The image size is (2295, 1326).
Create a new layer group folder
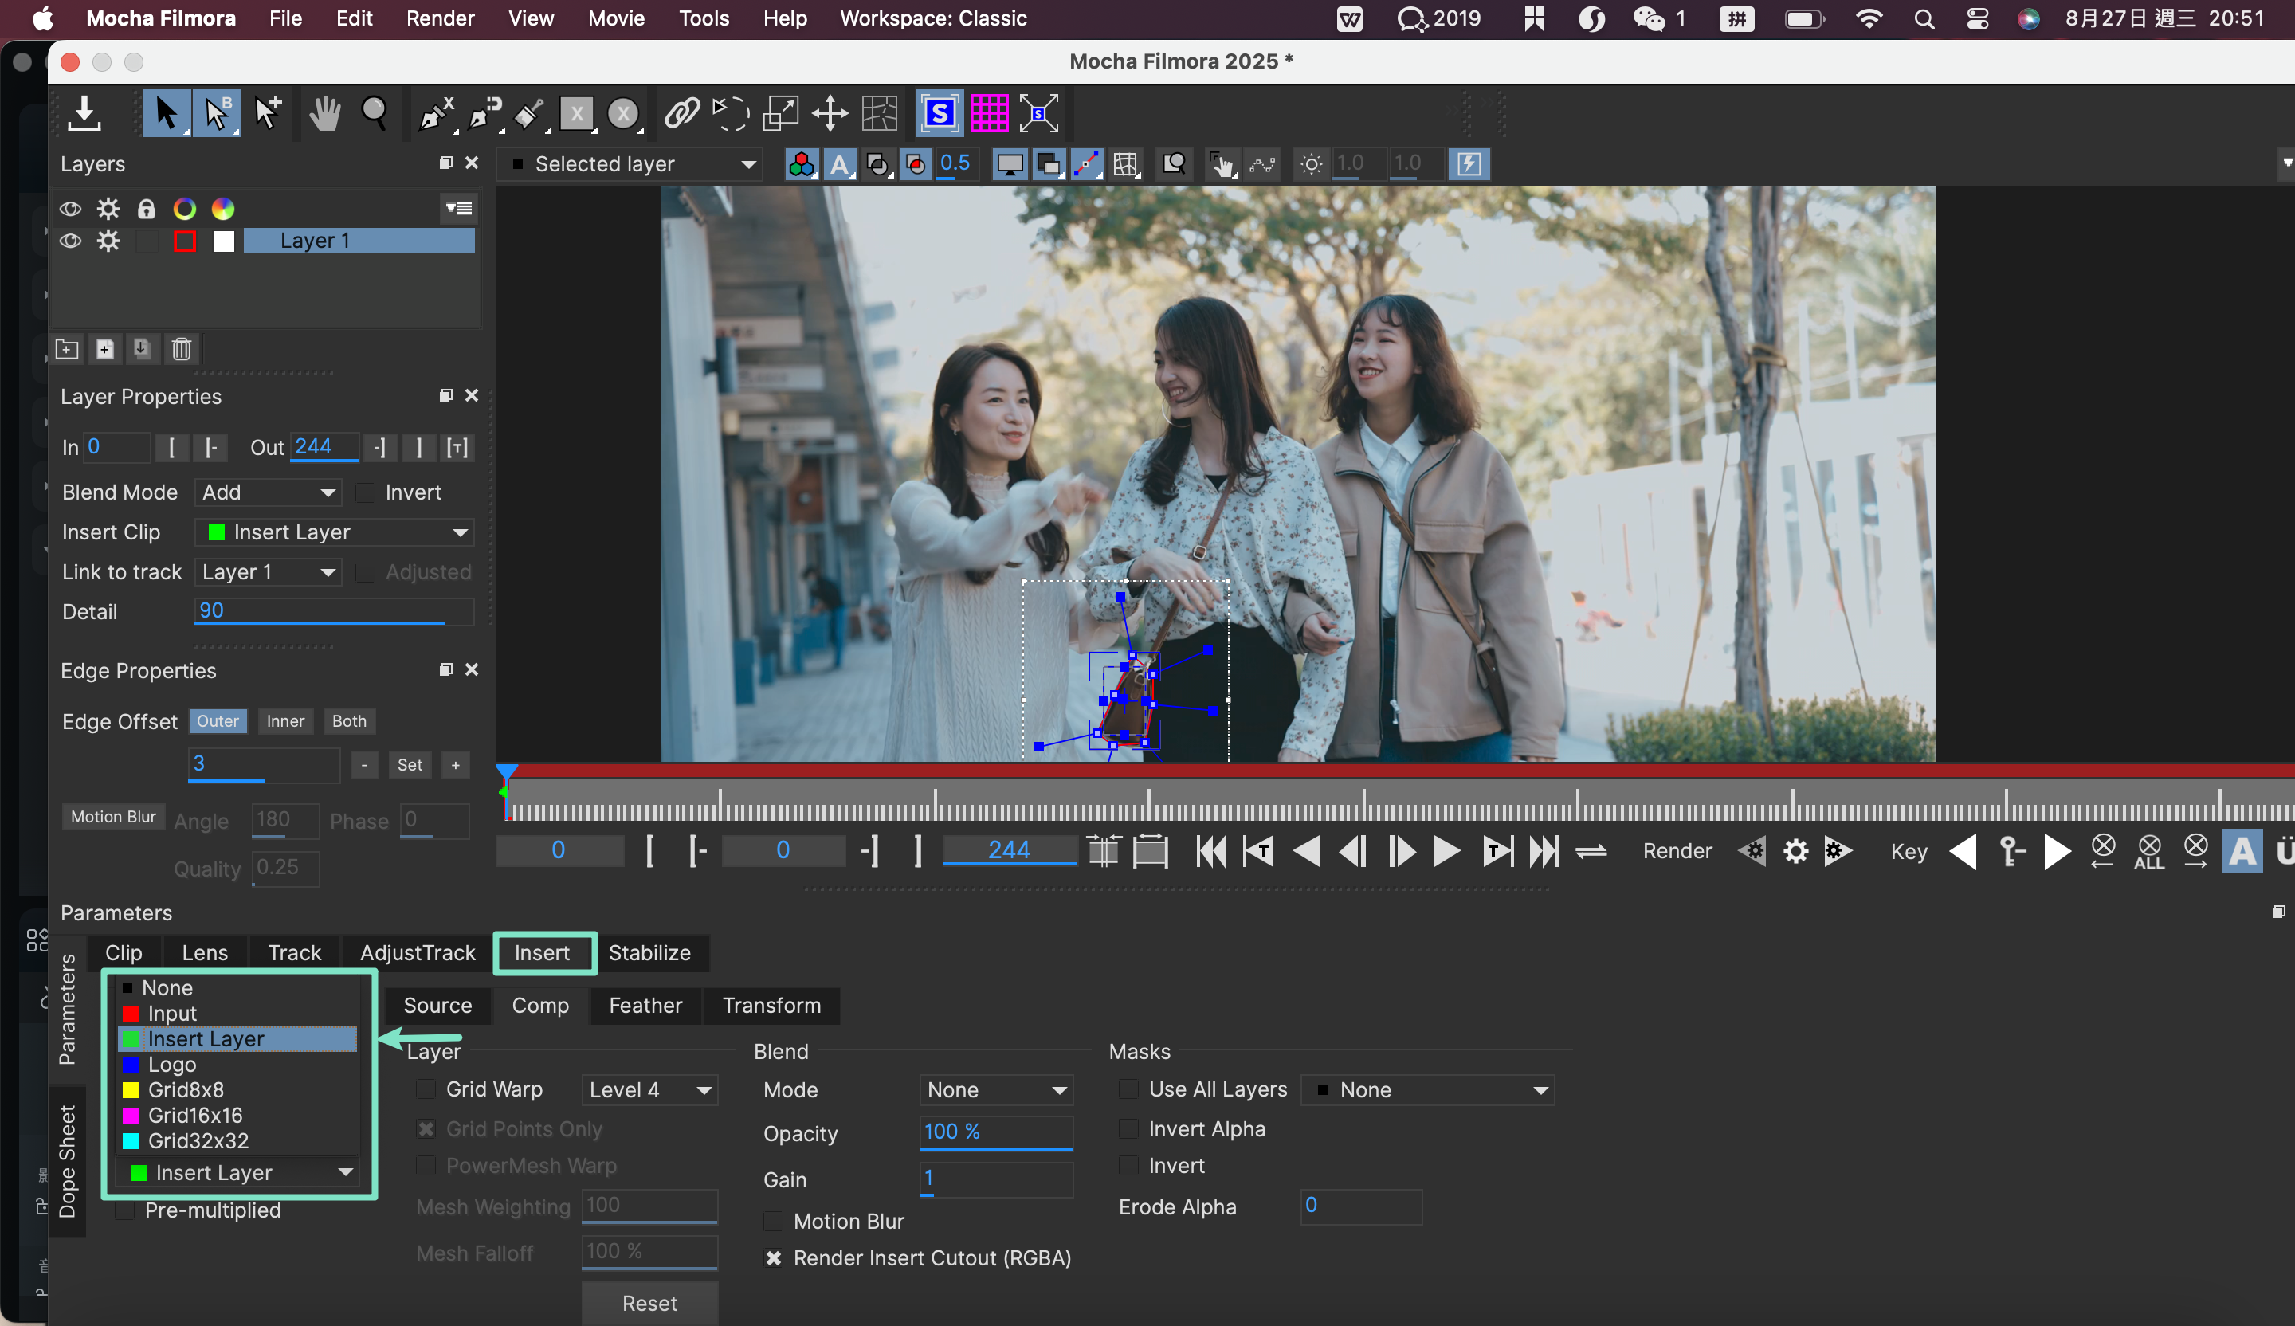pos(68,349)
